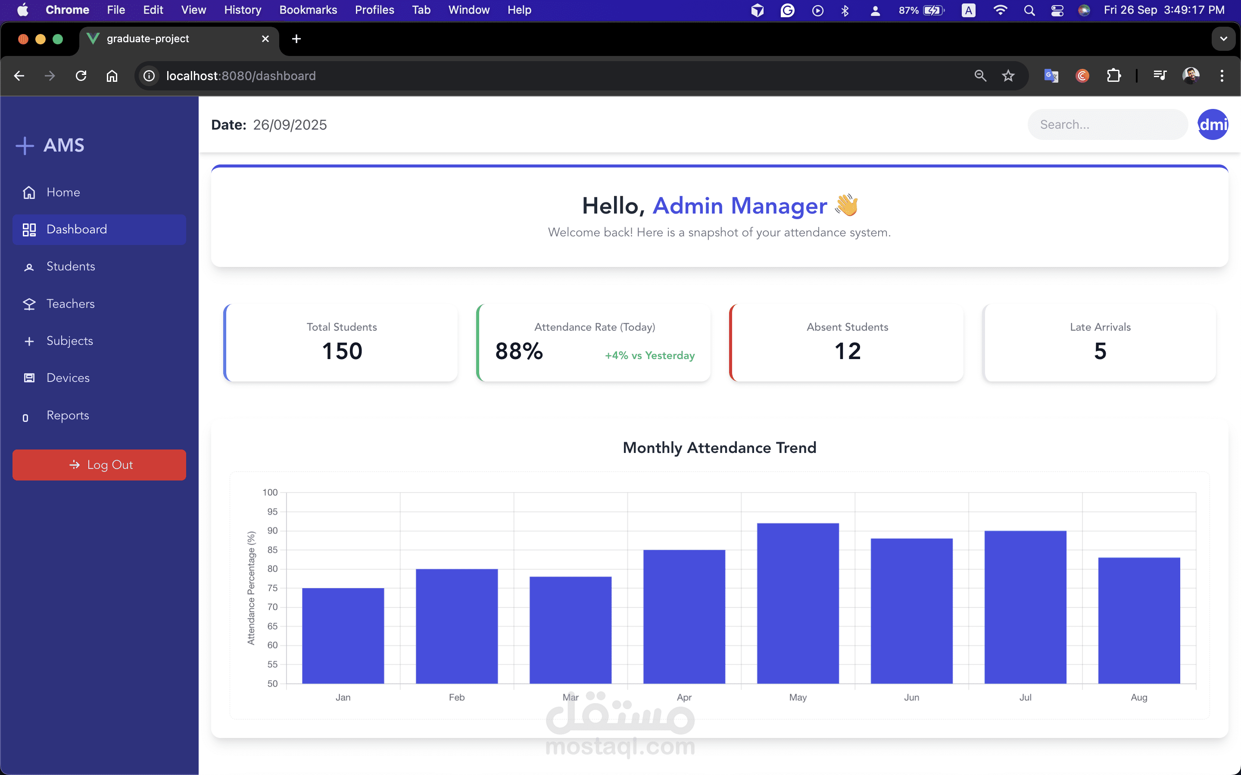The width and height of the screenshot is (1241, 775).
Task: Click the Devices icon in the sidebar
Action: point(29,378)
